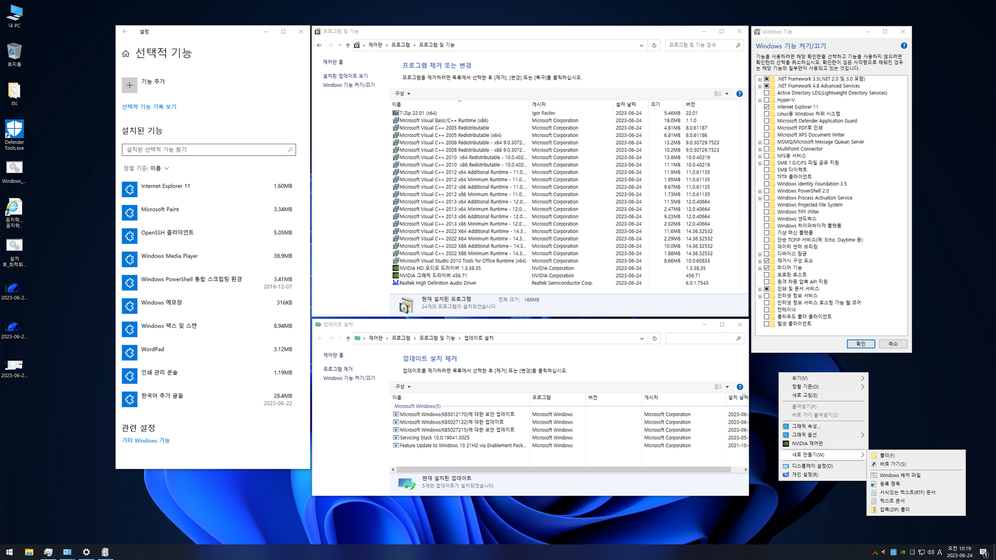Toggle .NET Framework 3.5 checkbox
This screenshot has width=996, height=560.
767,79
